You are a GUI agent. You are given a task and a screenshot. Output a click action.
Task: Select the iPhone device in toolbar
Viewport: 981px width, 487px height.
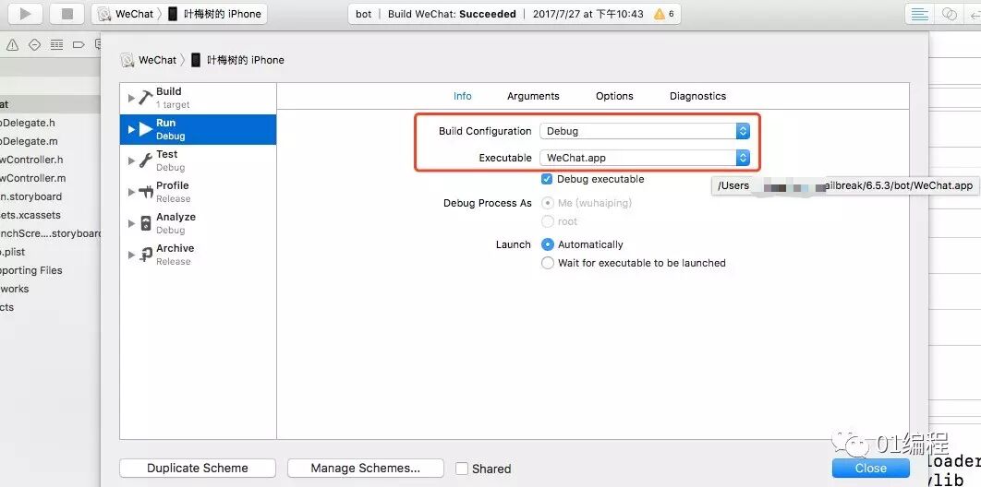point(214,14)
